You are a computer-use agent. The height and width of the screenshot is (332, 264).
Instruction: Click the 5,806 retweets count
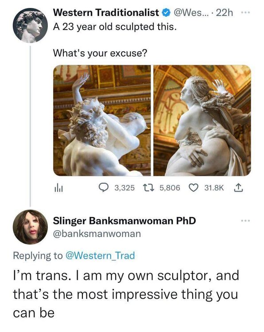[170, 188]
